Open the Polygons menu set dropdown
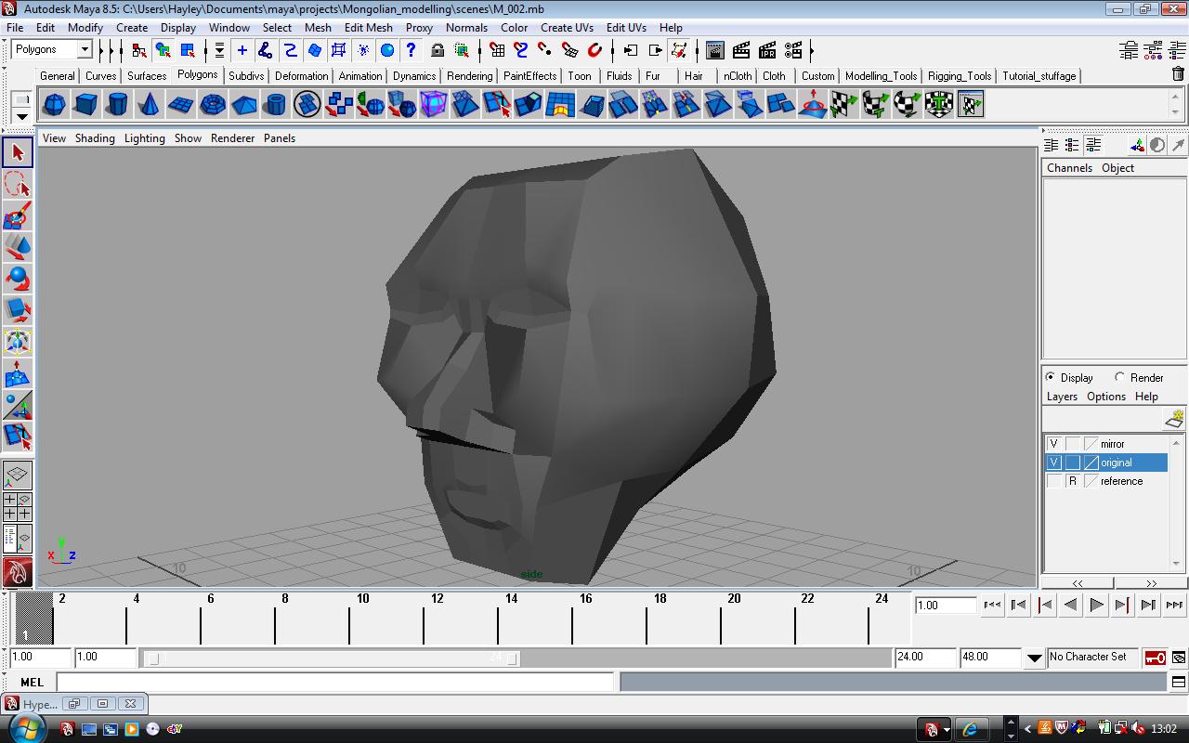The height and width of the screenshot is (743, 1189). (84, 50)
